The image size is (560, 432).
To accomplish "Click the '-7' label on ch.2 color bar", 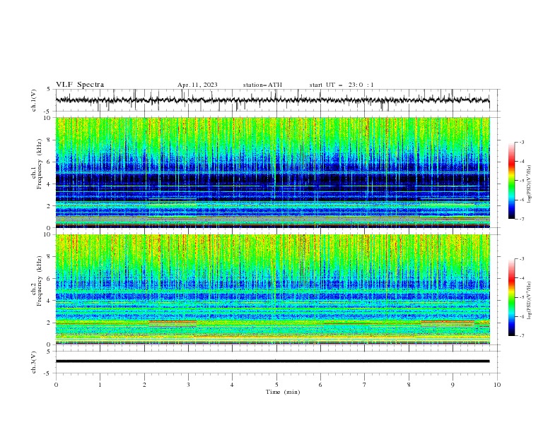I will click(x=521, y=336).
